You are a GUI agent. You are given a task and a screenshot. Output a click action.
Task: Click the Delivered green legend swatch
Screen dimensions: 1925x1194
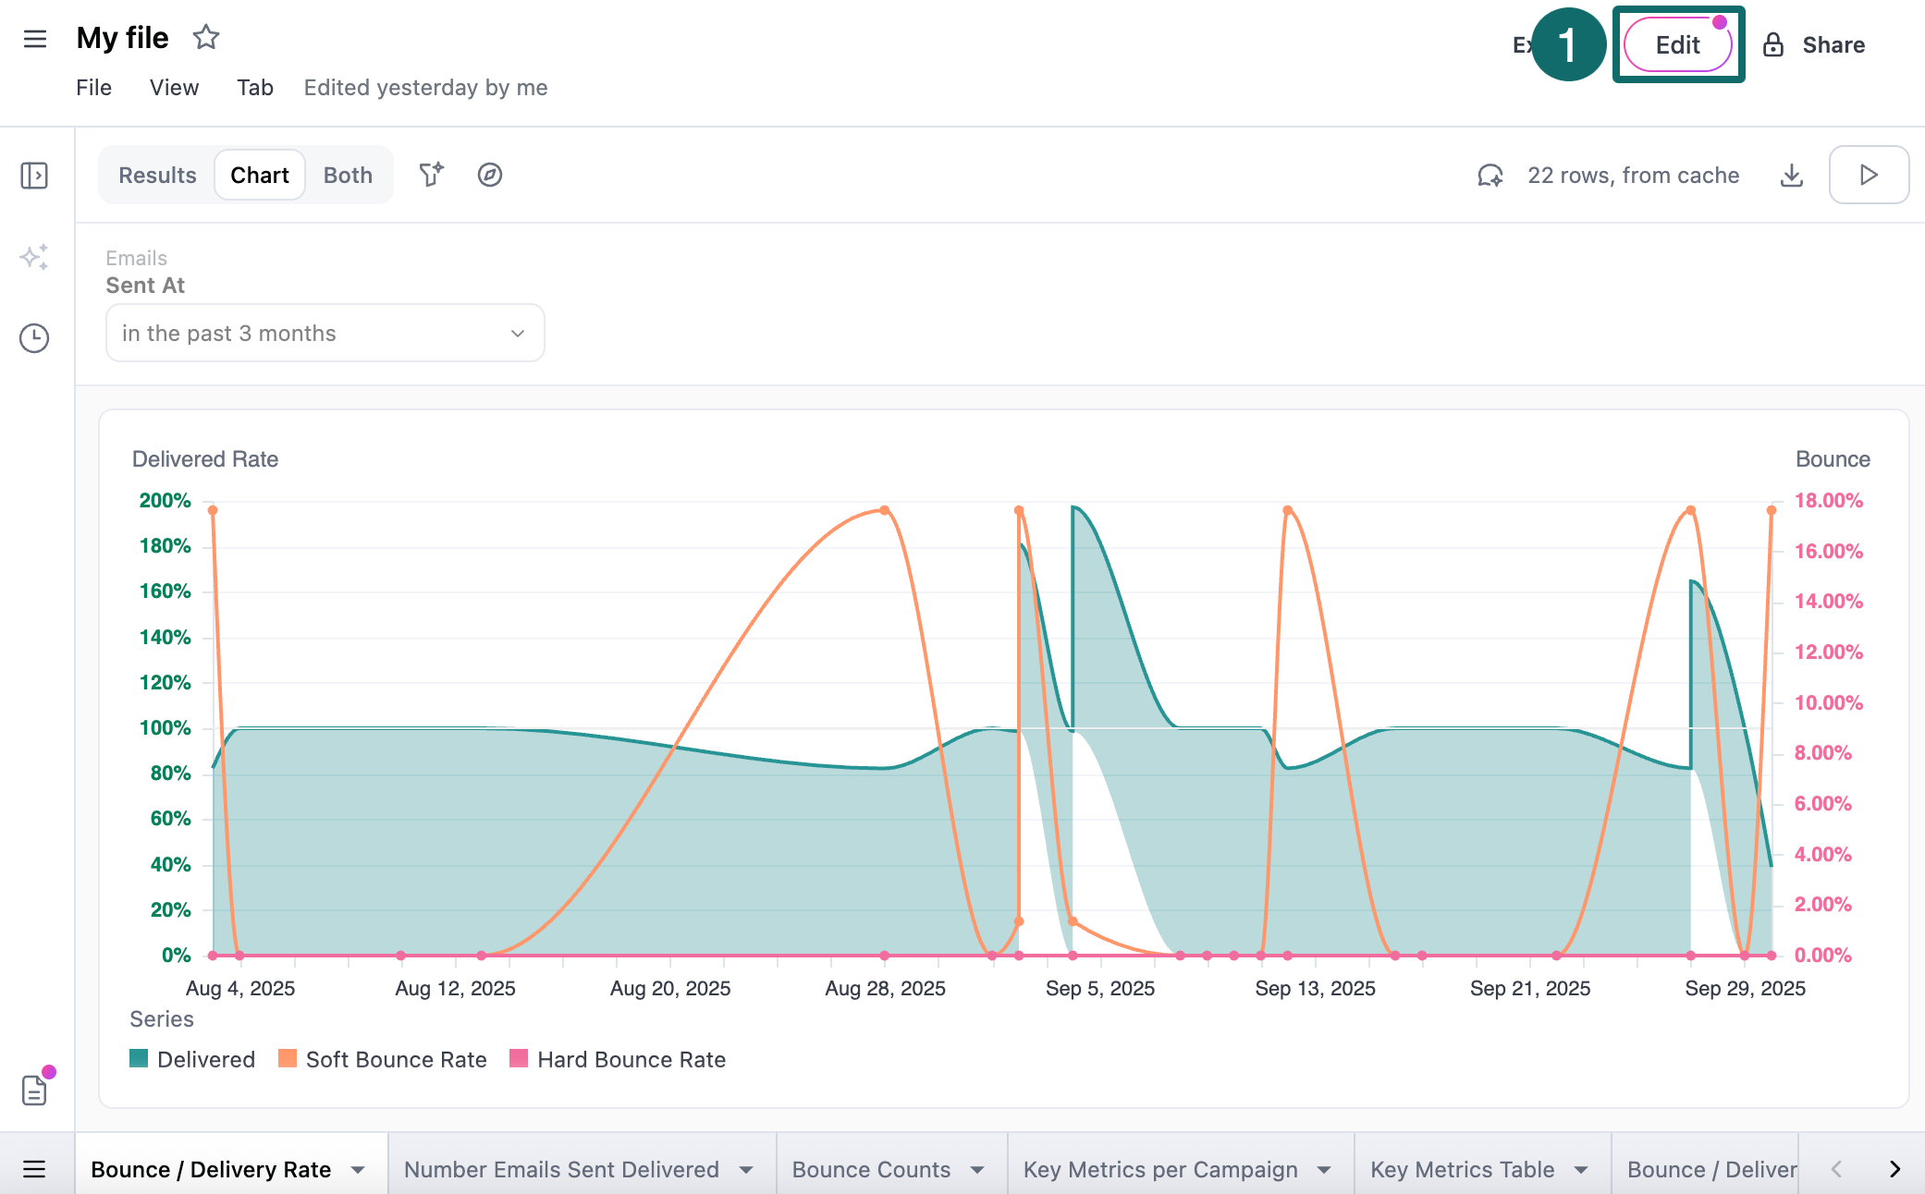point(140,1059)
